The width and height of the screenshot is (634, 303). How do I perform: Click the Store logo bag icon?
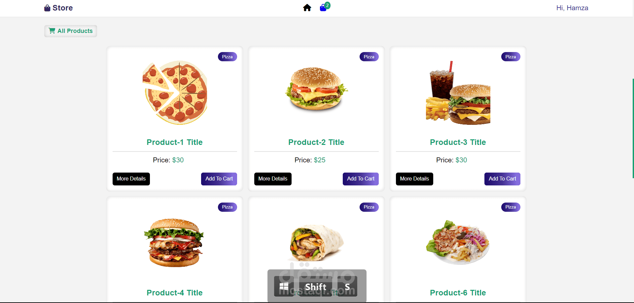tap(47, 8)
